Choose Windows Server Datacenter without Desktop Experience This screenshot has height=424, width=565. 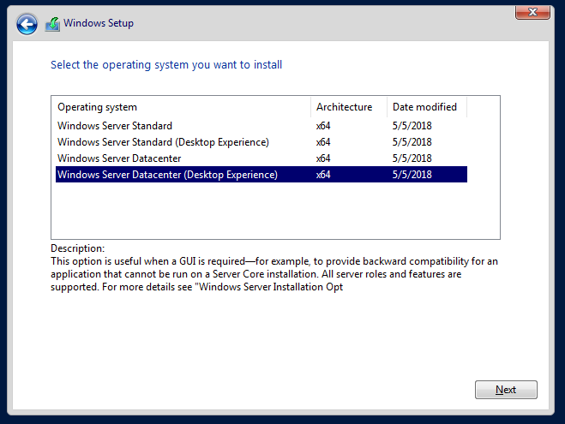[x=261, y=158]
